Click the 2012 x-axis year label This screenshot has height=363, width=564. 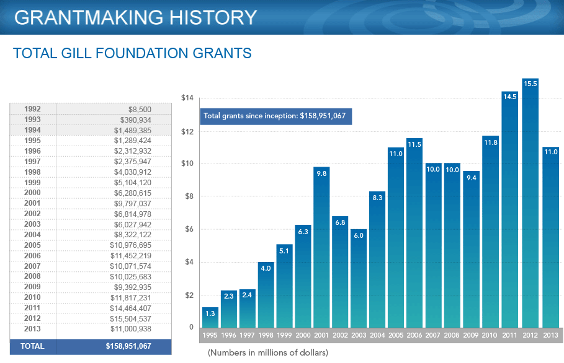(530, 335)
